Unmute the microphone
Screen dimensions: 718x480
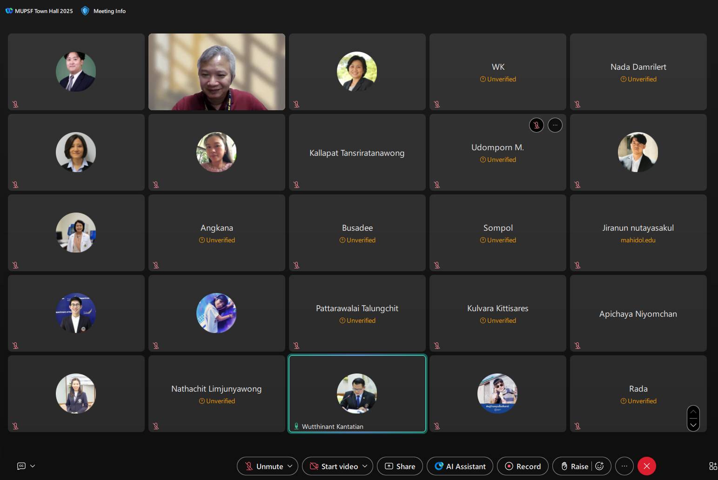264,466
